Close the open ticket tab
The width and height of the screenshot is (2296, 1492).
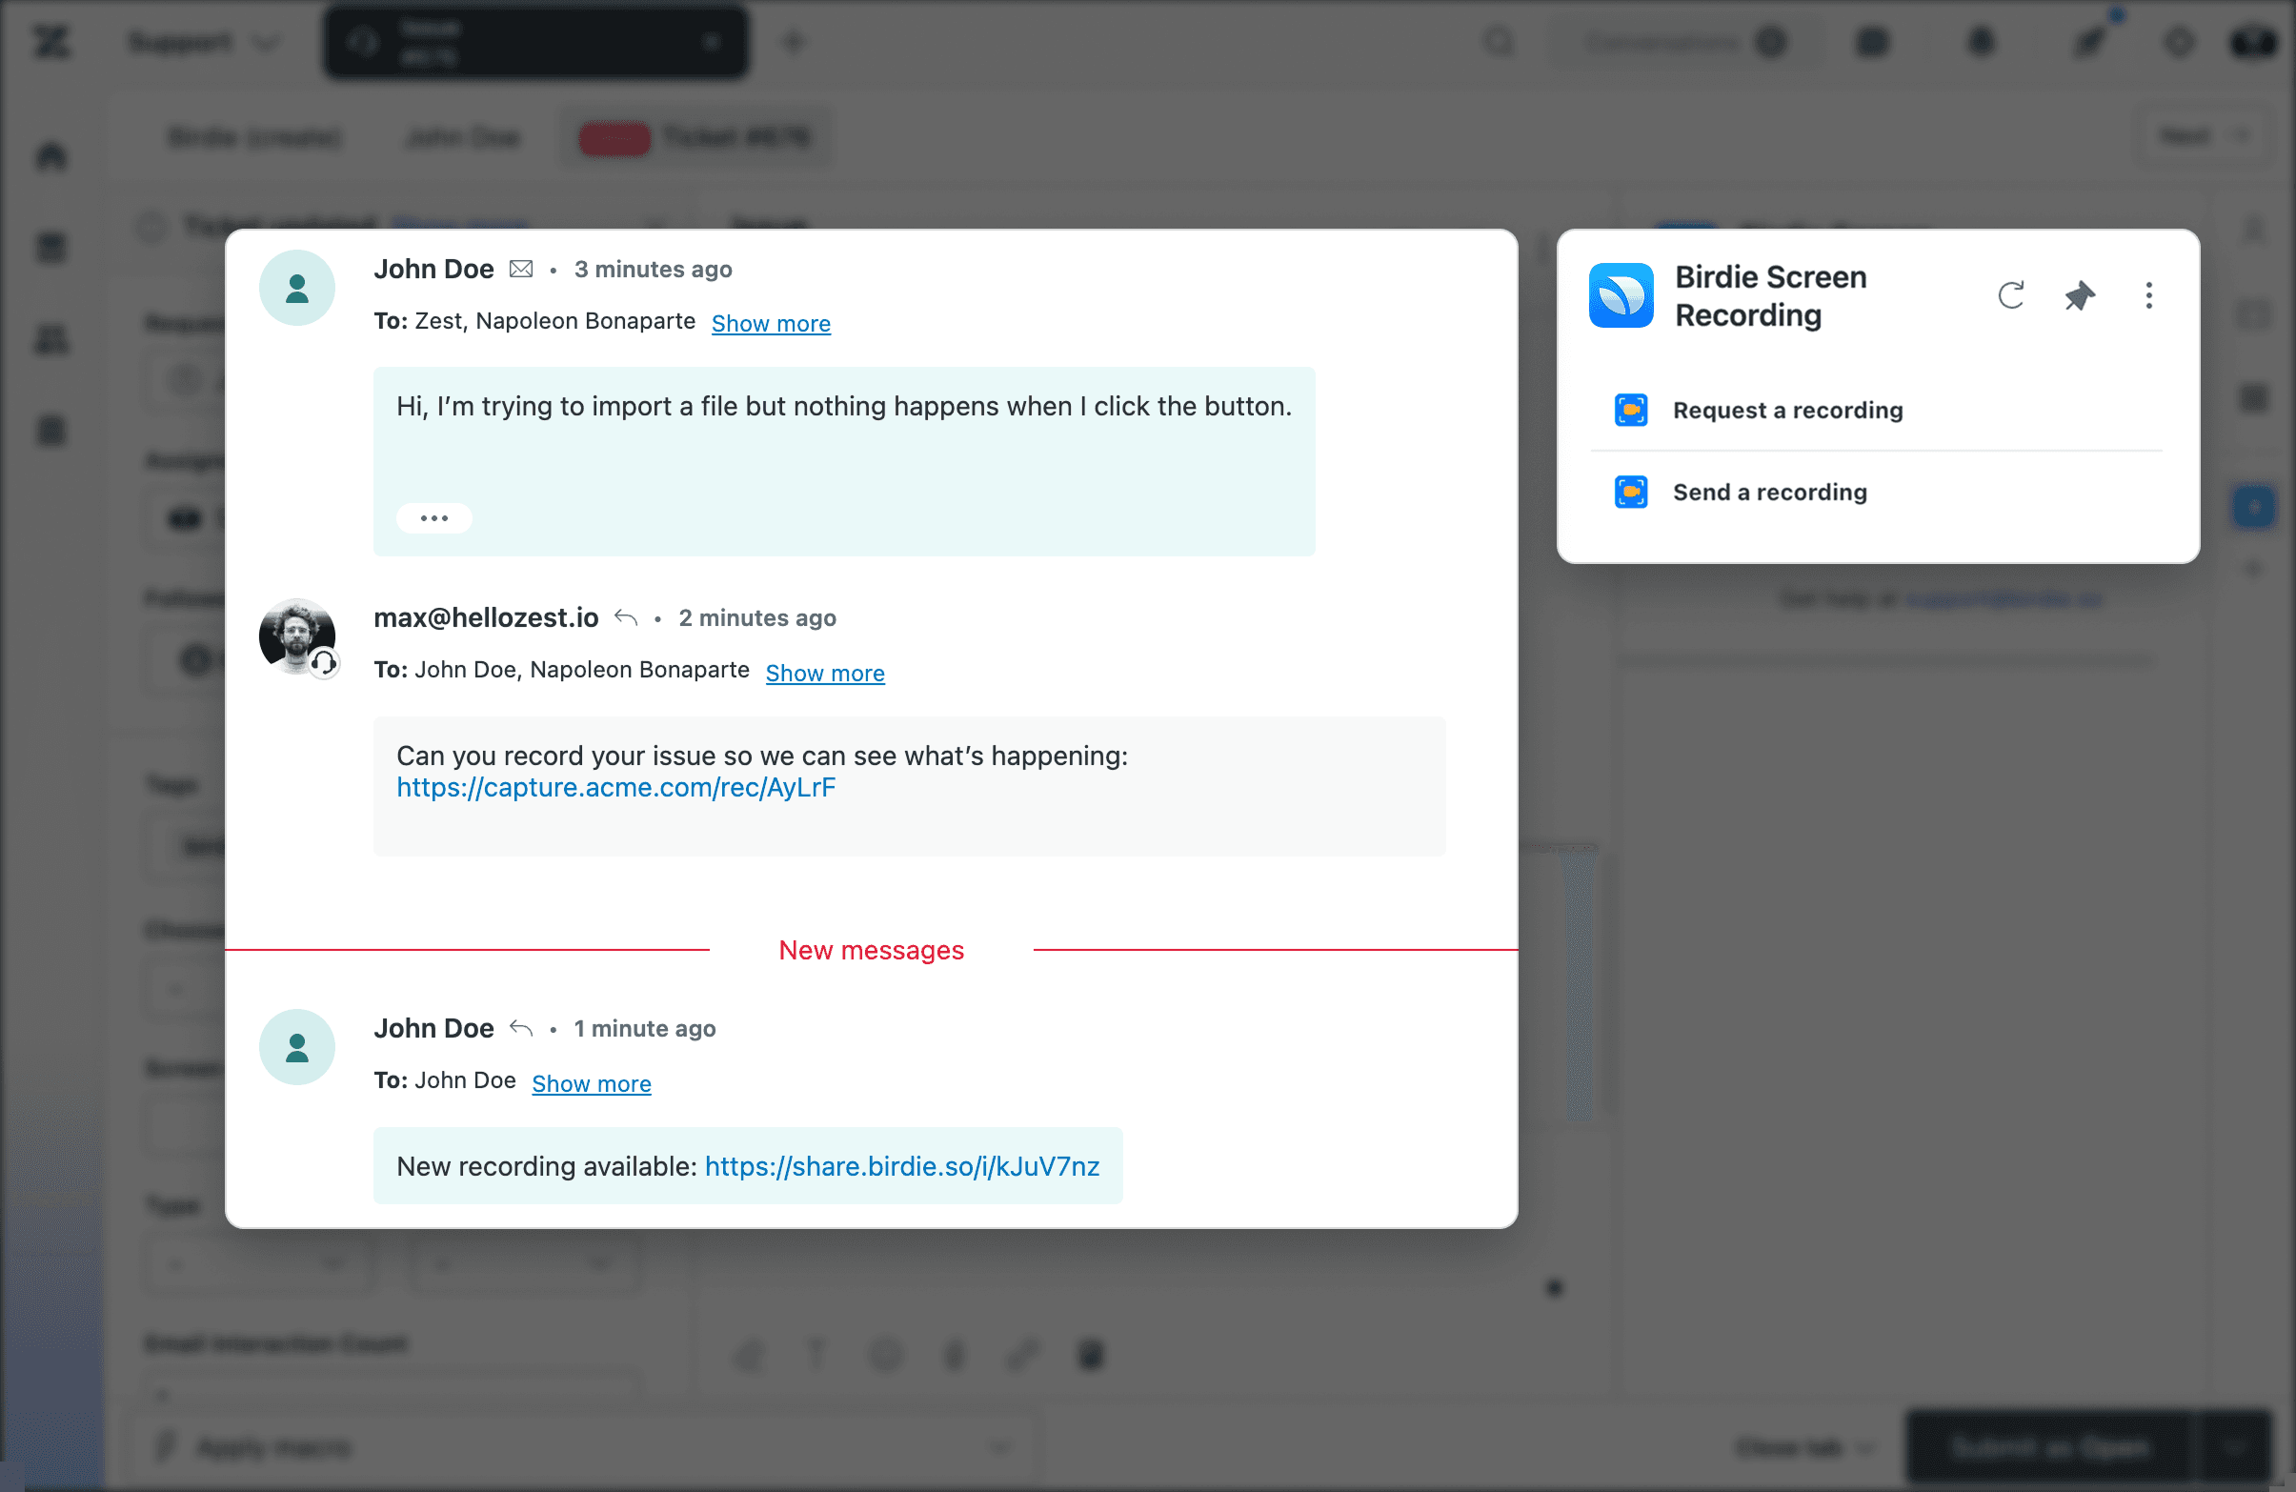click(x=712, y=42)
